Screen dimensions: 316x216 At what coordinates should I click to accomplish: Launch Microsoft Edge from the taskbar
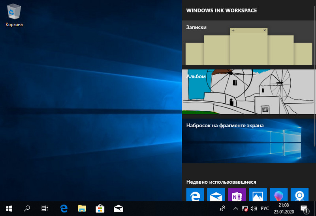coord(64,209)
